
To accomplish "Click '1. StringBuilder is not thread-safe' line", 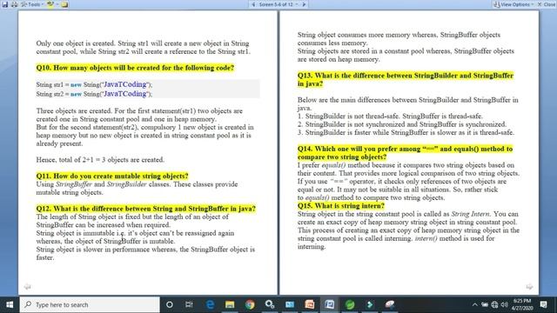I will click(390, 116).
